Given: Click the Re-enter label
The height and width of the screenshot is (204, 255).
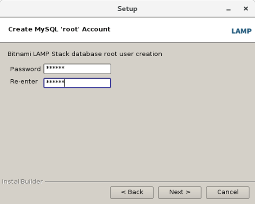Looking at the screenshot, I should tap(24, 82).
